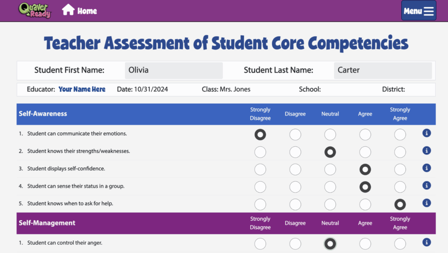
Task: Choose Agree for controlling anger
Action: (365, 243)
